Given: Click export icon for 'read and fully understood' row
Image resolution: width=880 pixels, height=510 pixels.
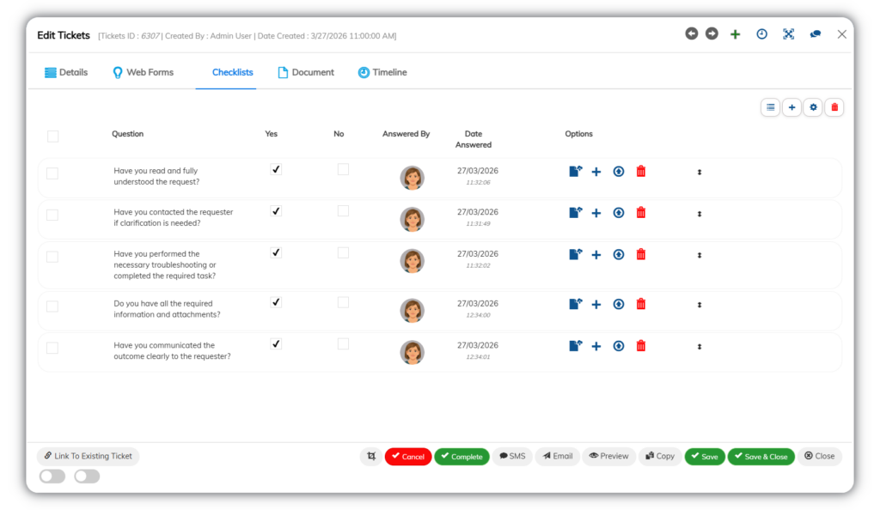Looking at the screenshot, I should coord(575,172).
